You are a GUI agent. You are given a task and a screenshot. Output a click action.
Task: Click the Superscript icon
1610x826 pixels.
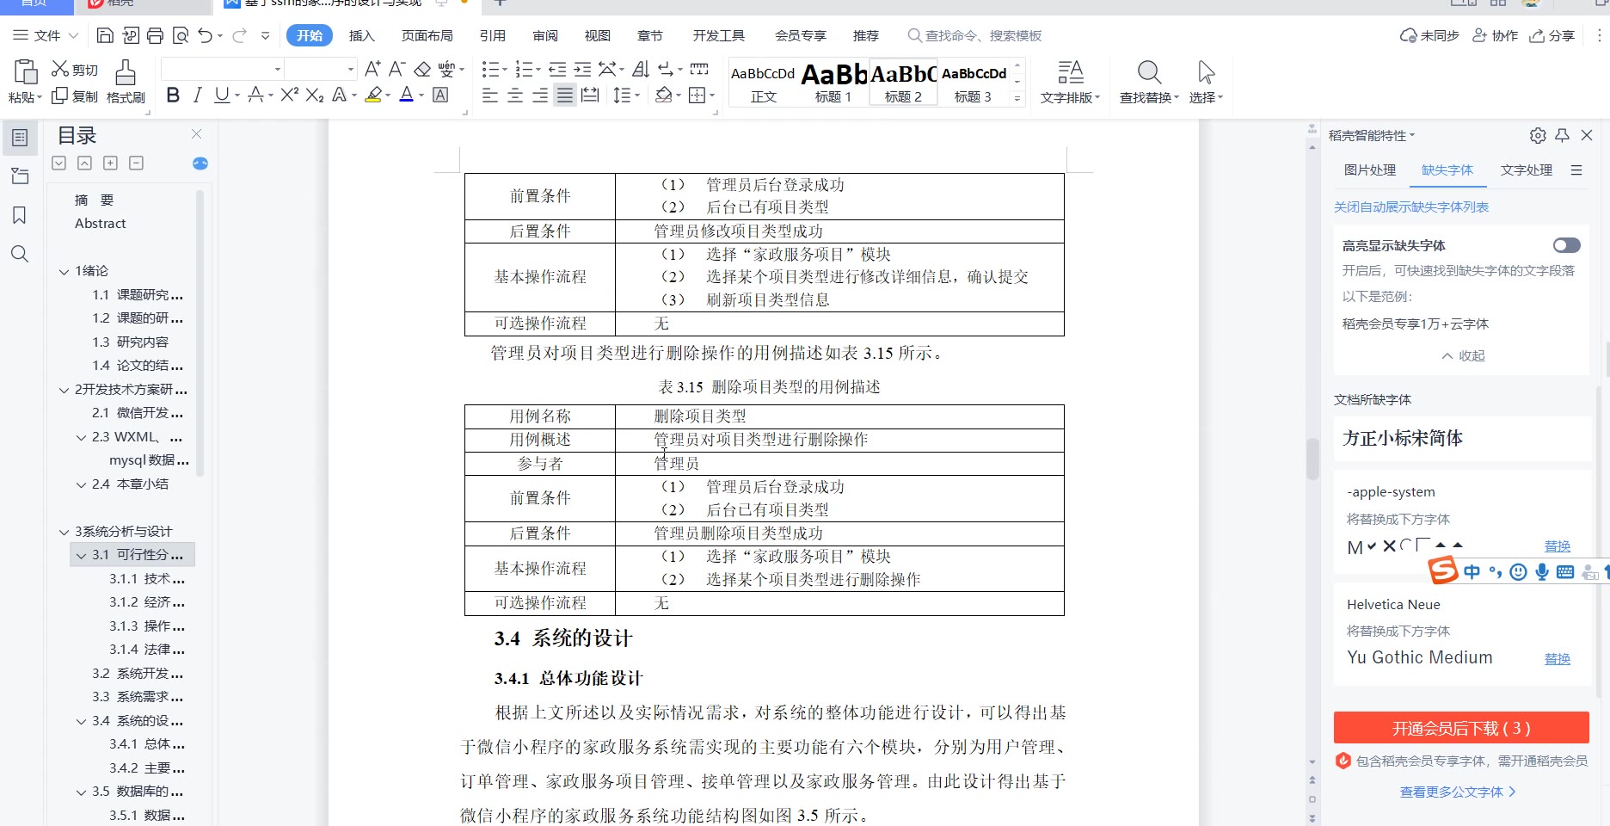289,96
